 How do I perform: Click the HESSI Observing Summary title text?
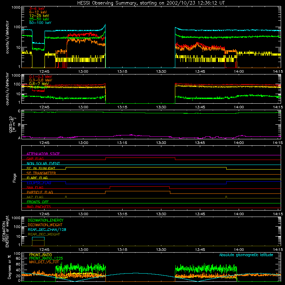tap(151, 3)
